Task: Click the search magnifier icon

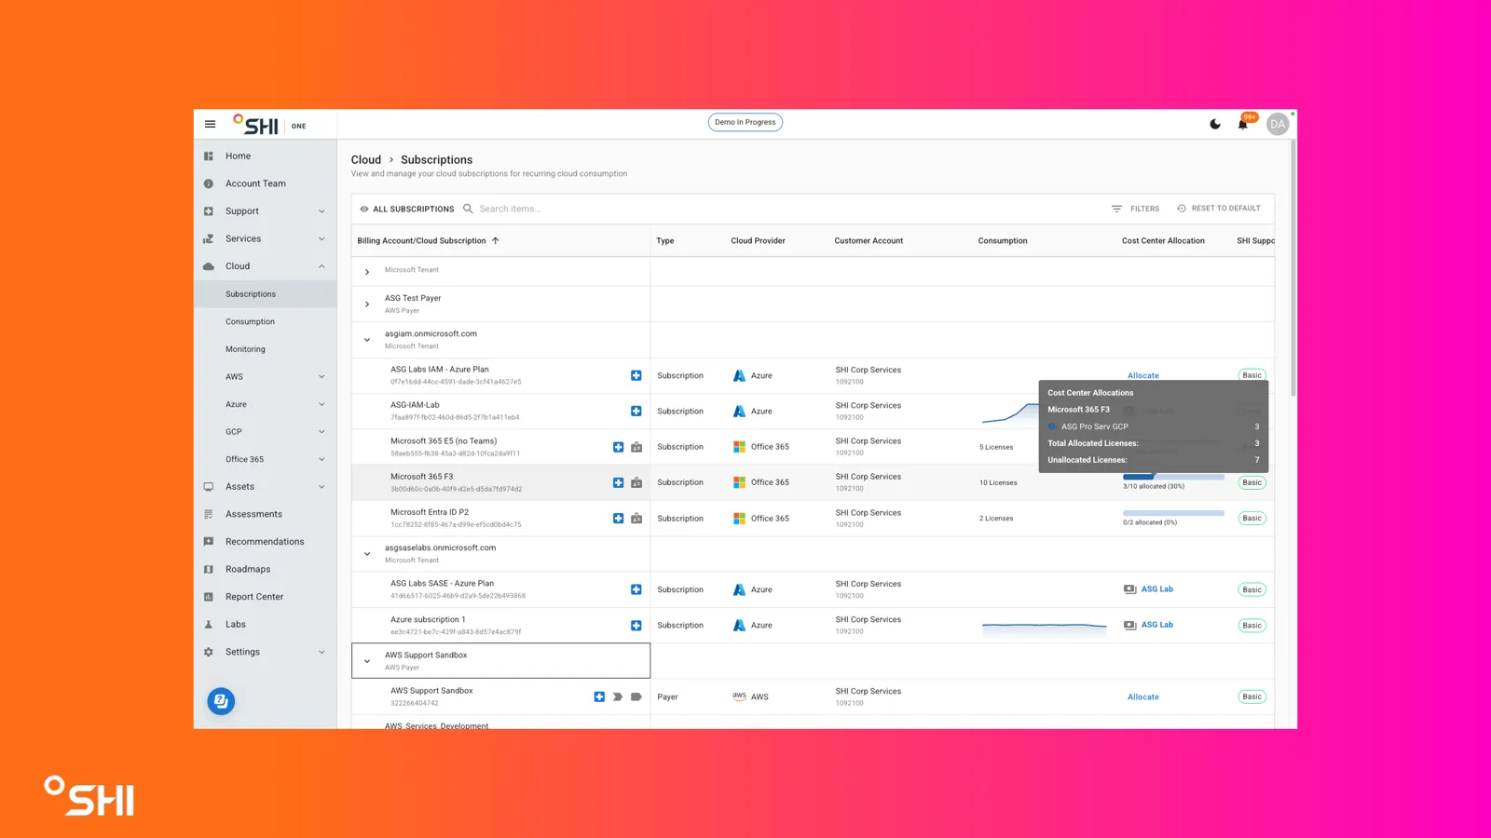Action: (x=468, y=209)
